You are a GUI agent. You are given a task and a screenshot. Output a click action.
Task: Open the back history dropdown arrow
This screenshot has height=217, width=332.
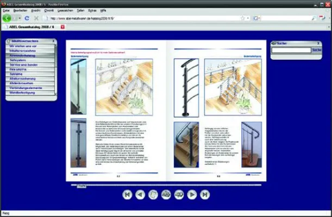click(20, 18)
